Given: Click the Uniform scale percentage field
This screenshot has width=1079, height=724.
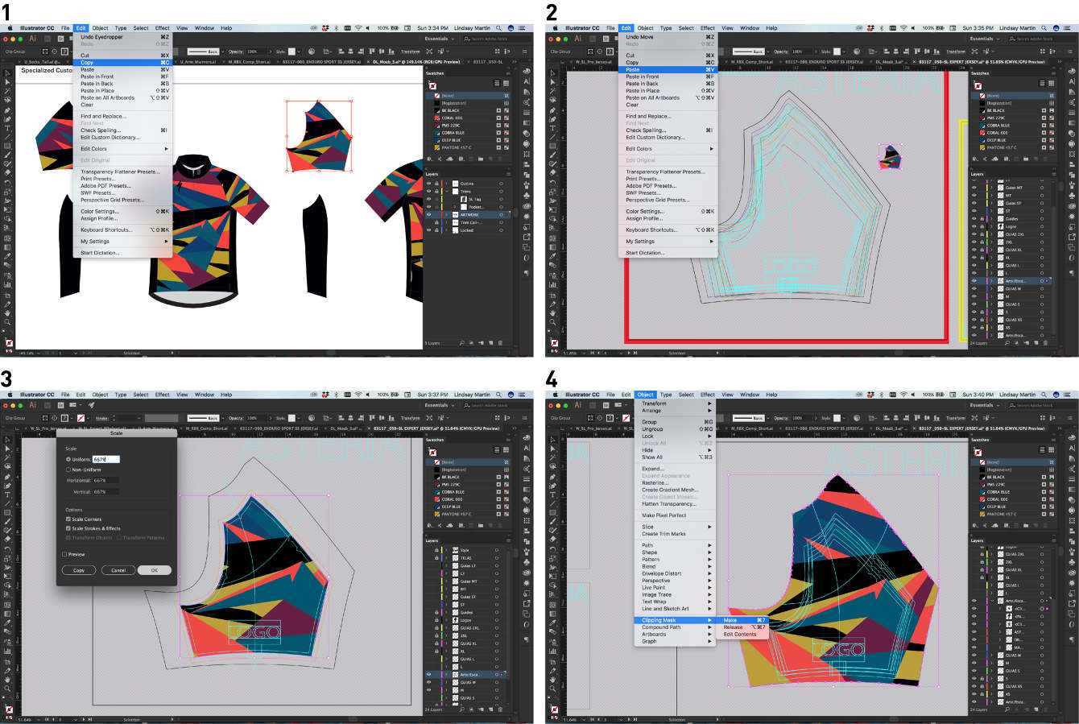Looking at the screenshot, I should point(106,459).
